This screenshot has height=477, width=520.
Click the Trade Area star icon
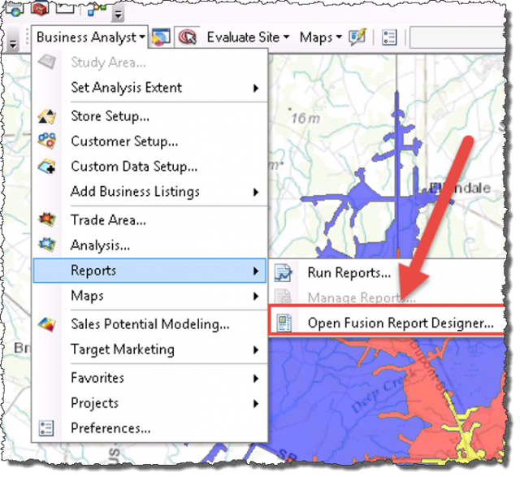(x=47, y=219)
